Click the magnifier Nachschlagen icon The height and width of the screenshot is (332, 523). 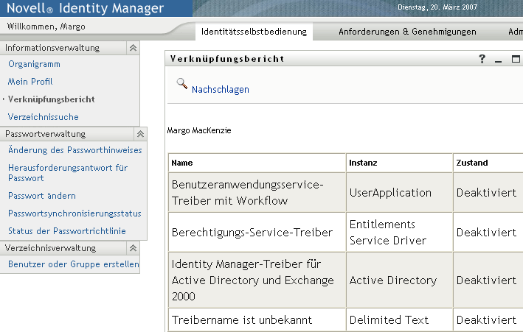[x=181, y=85]
